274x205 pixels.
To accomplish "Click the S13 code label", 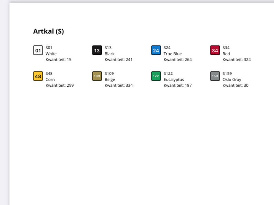I will 108,47.
